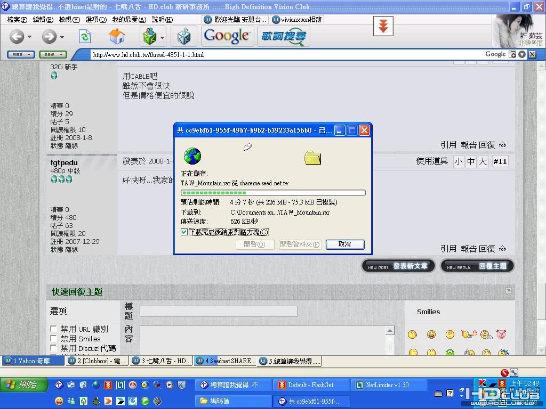Image resolution: width=546 pixels, height=409 pixels.
Task: Open the 開始 Start button
Action: click(23, 385)
